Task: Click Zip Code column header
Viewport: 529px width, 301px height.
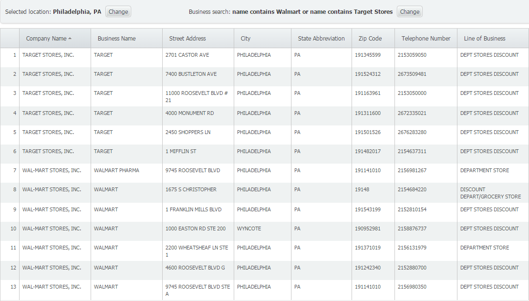Action: click(x=370, y=39)
